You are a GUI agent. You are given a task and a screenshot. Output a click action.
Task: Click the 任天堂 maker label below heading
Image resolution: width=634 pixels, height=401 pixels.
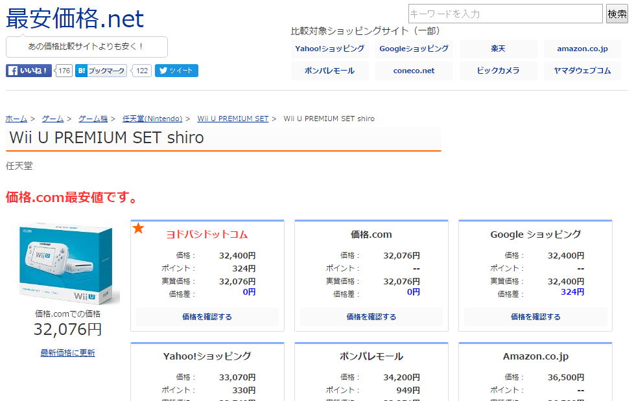[x=19, y=166]
